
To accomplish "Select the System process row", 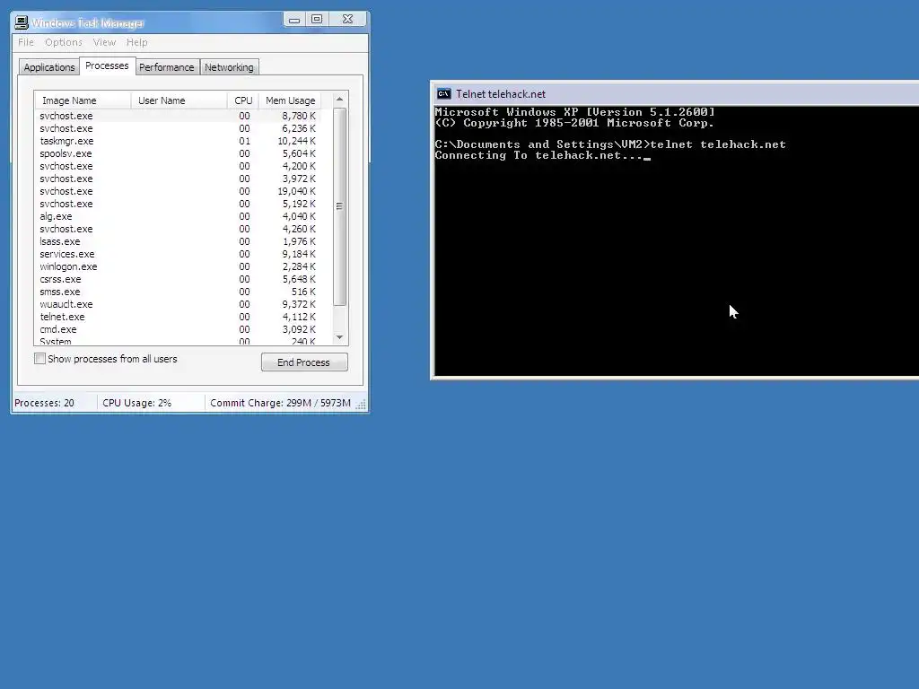I will [179, 340].
